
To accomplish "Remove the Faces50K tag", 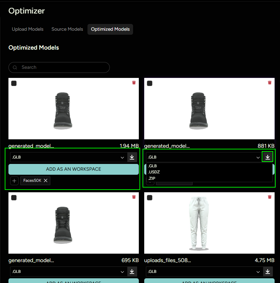I will 46,181.
